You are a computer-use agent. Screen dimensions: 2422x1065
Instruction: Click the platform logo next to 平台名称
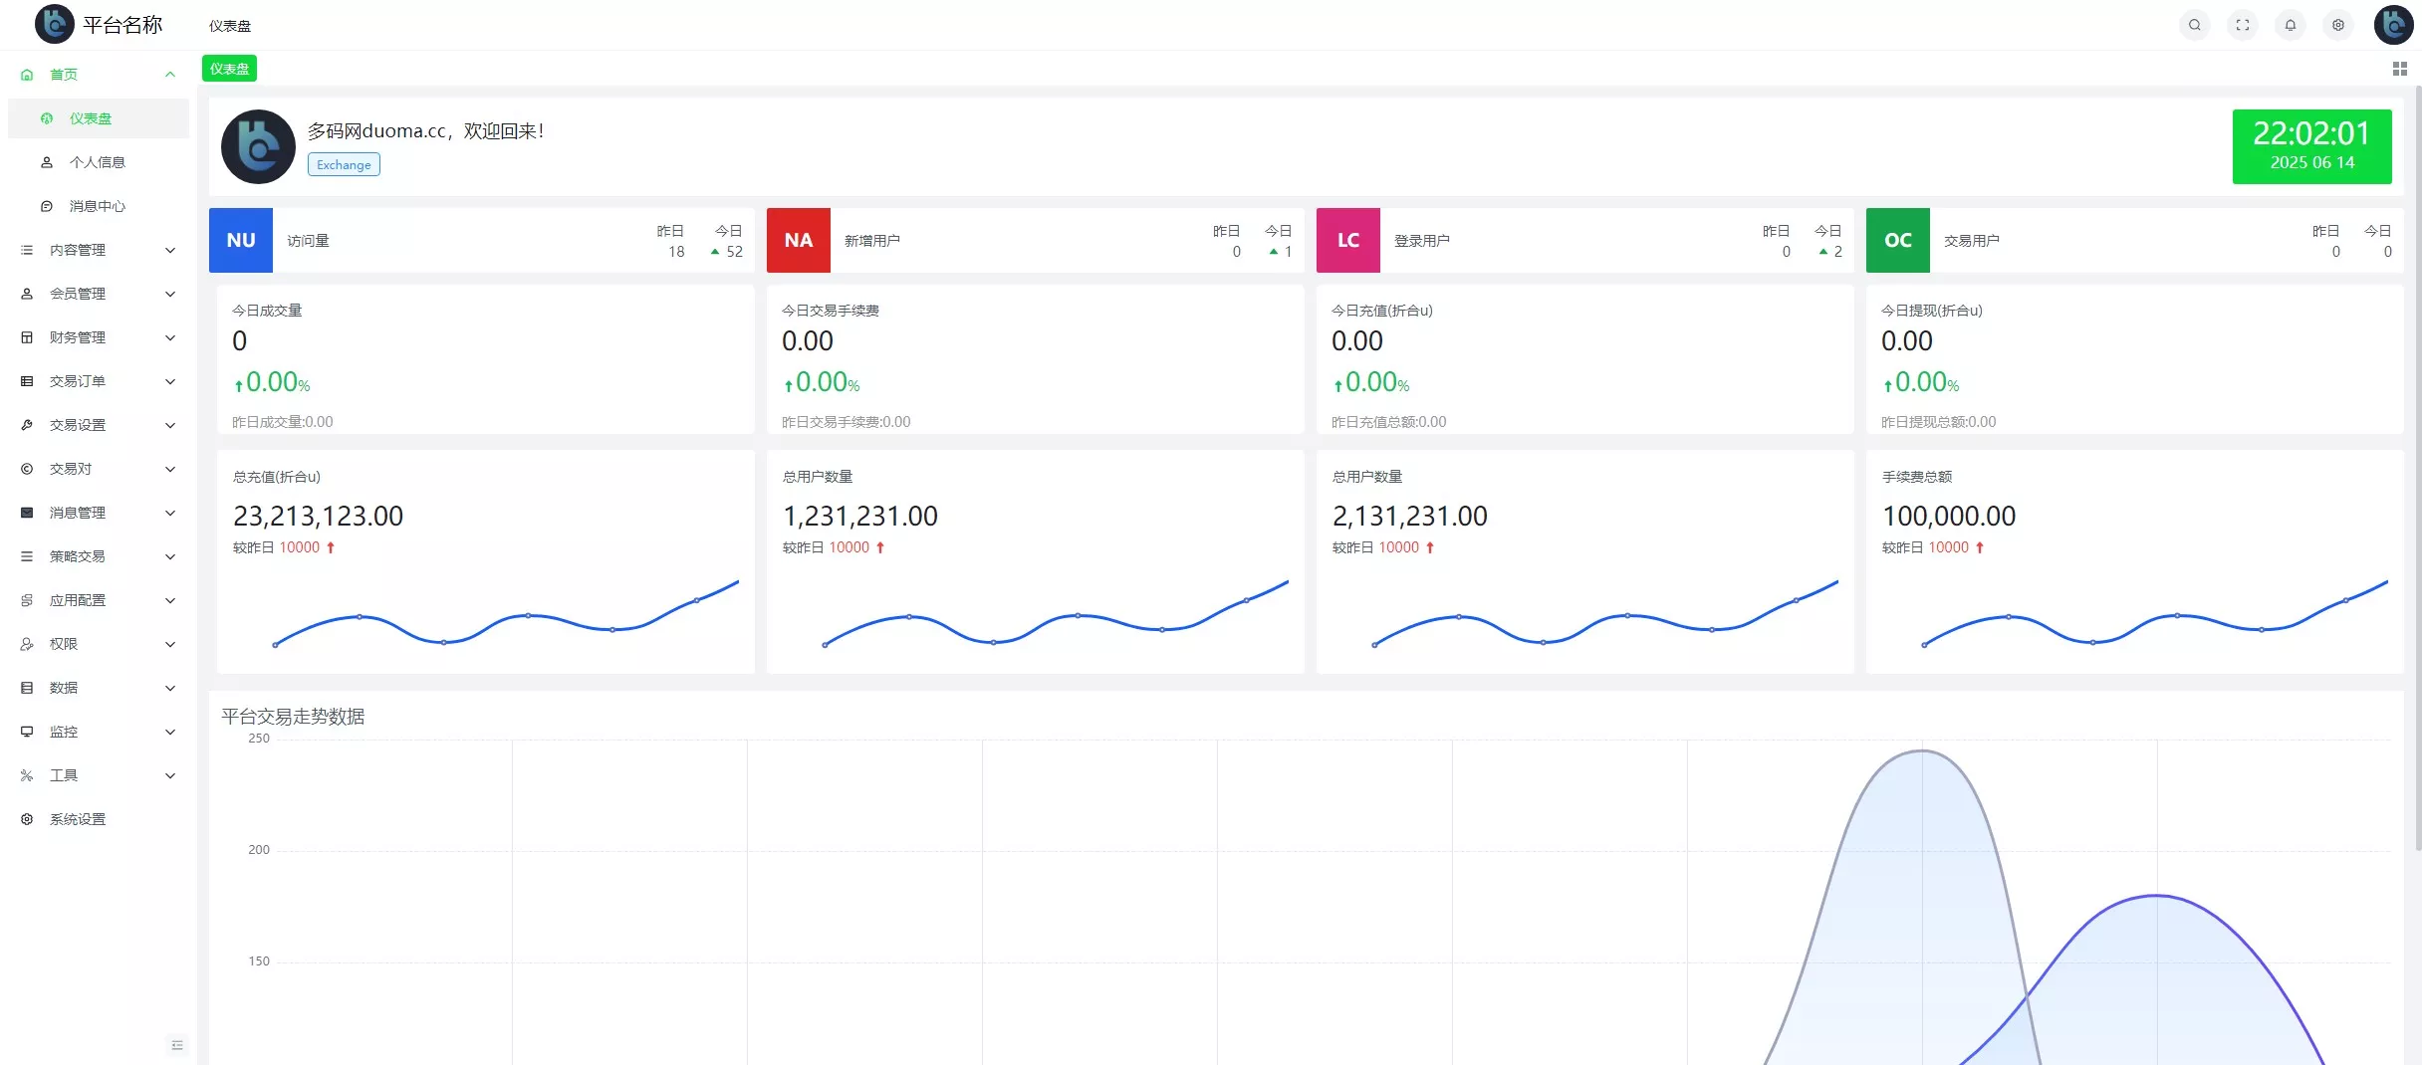pyautogui.click(x=54, y=24)
